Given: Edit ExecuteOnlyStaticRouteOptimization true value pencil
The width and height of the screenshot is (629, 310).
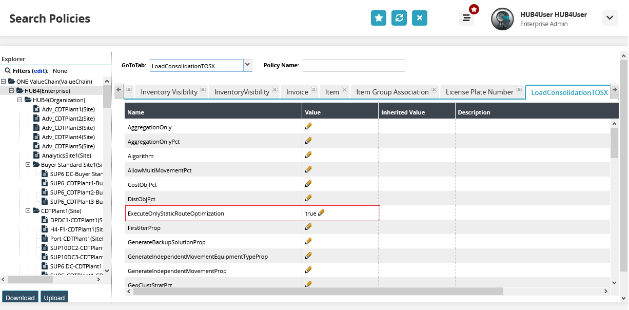Looking at the screenshot, I should pyautogui.click(x=322, y=212).
